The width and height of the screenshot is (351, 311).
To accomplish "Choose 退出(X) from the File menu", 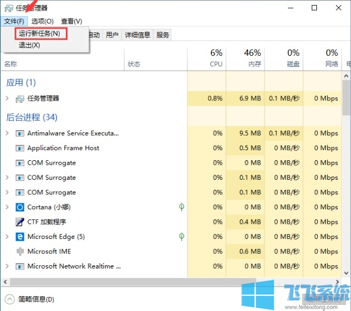I will 30,45.
